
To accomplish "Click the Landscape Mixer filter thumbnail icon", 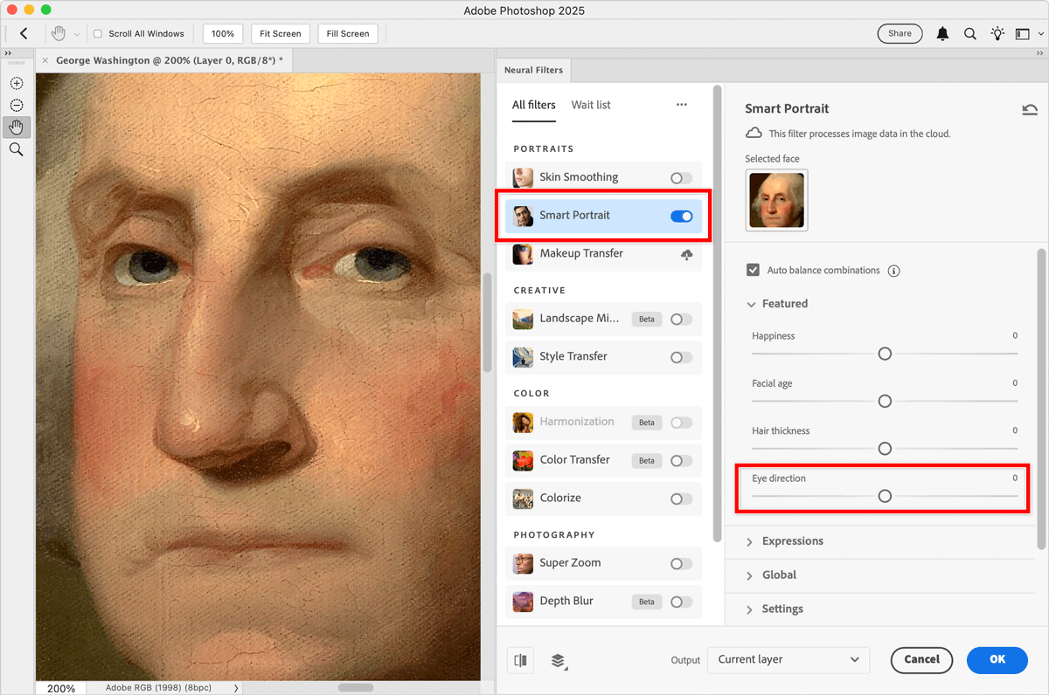I will coord(523,319).
